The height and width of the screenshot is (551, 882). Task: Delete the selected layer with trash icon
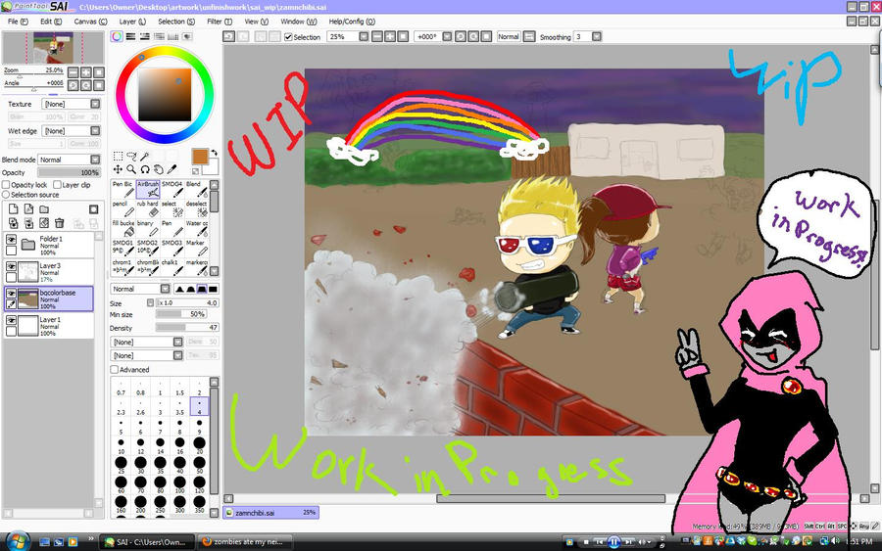point(60,223)
